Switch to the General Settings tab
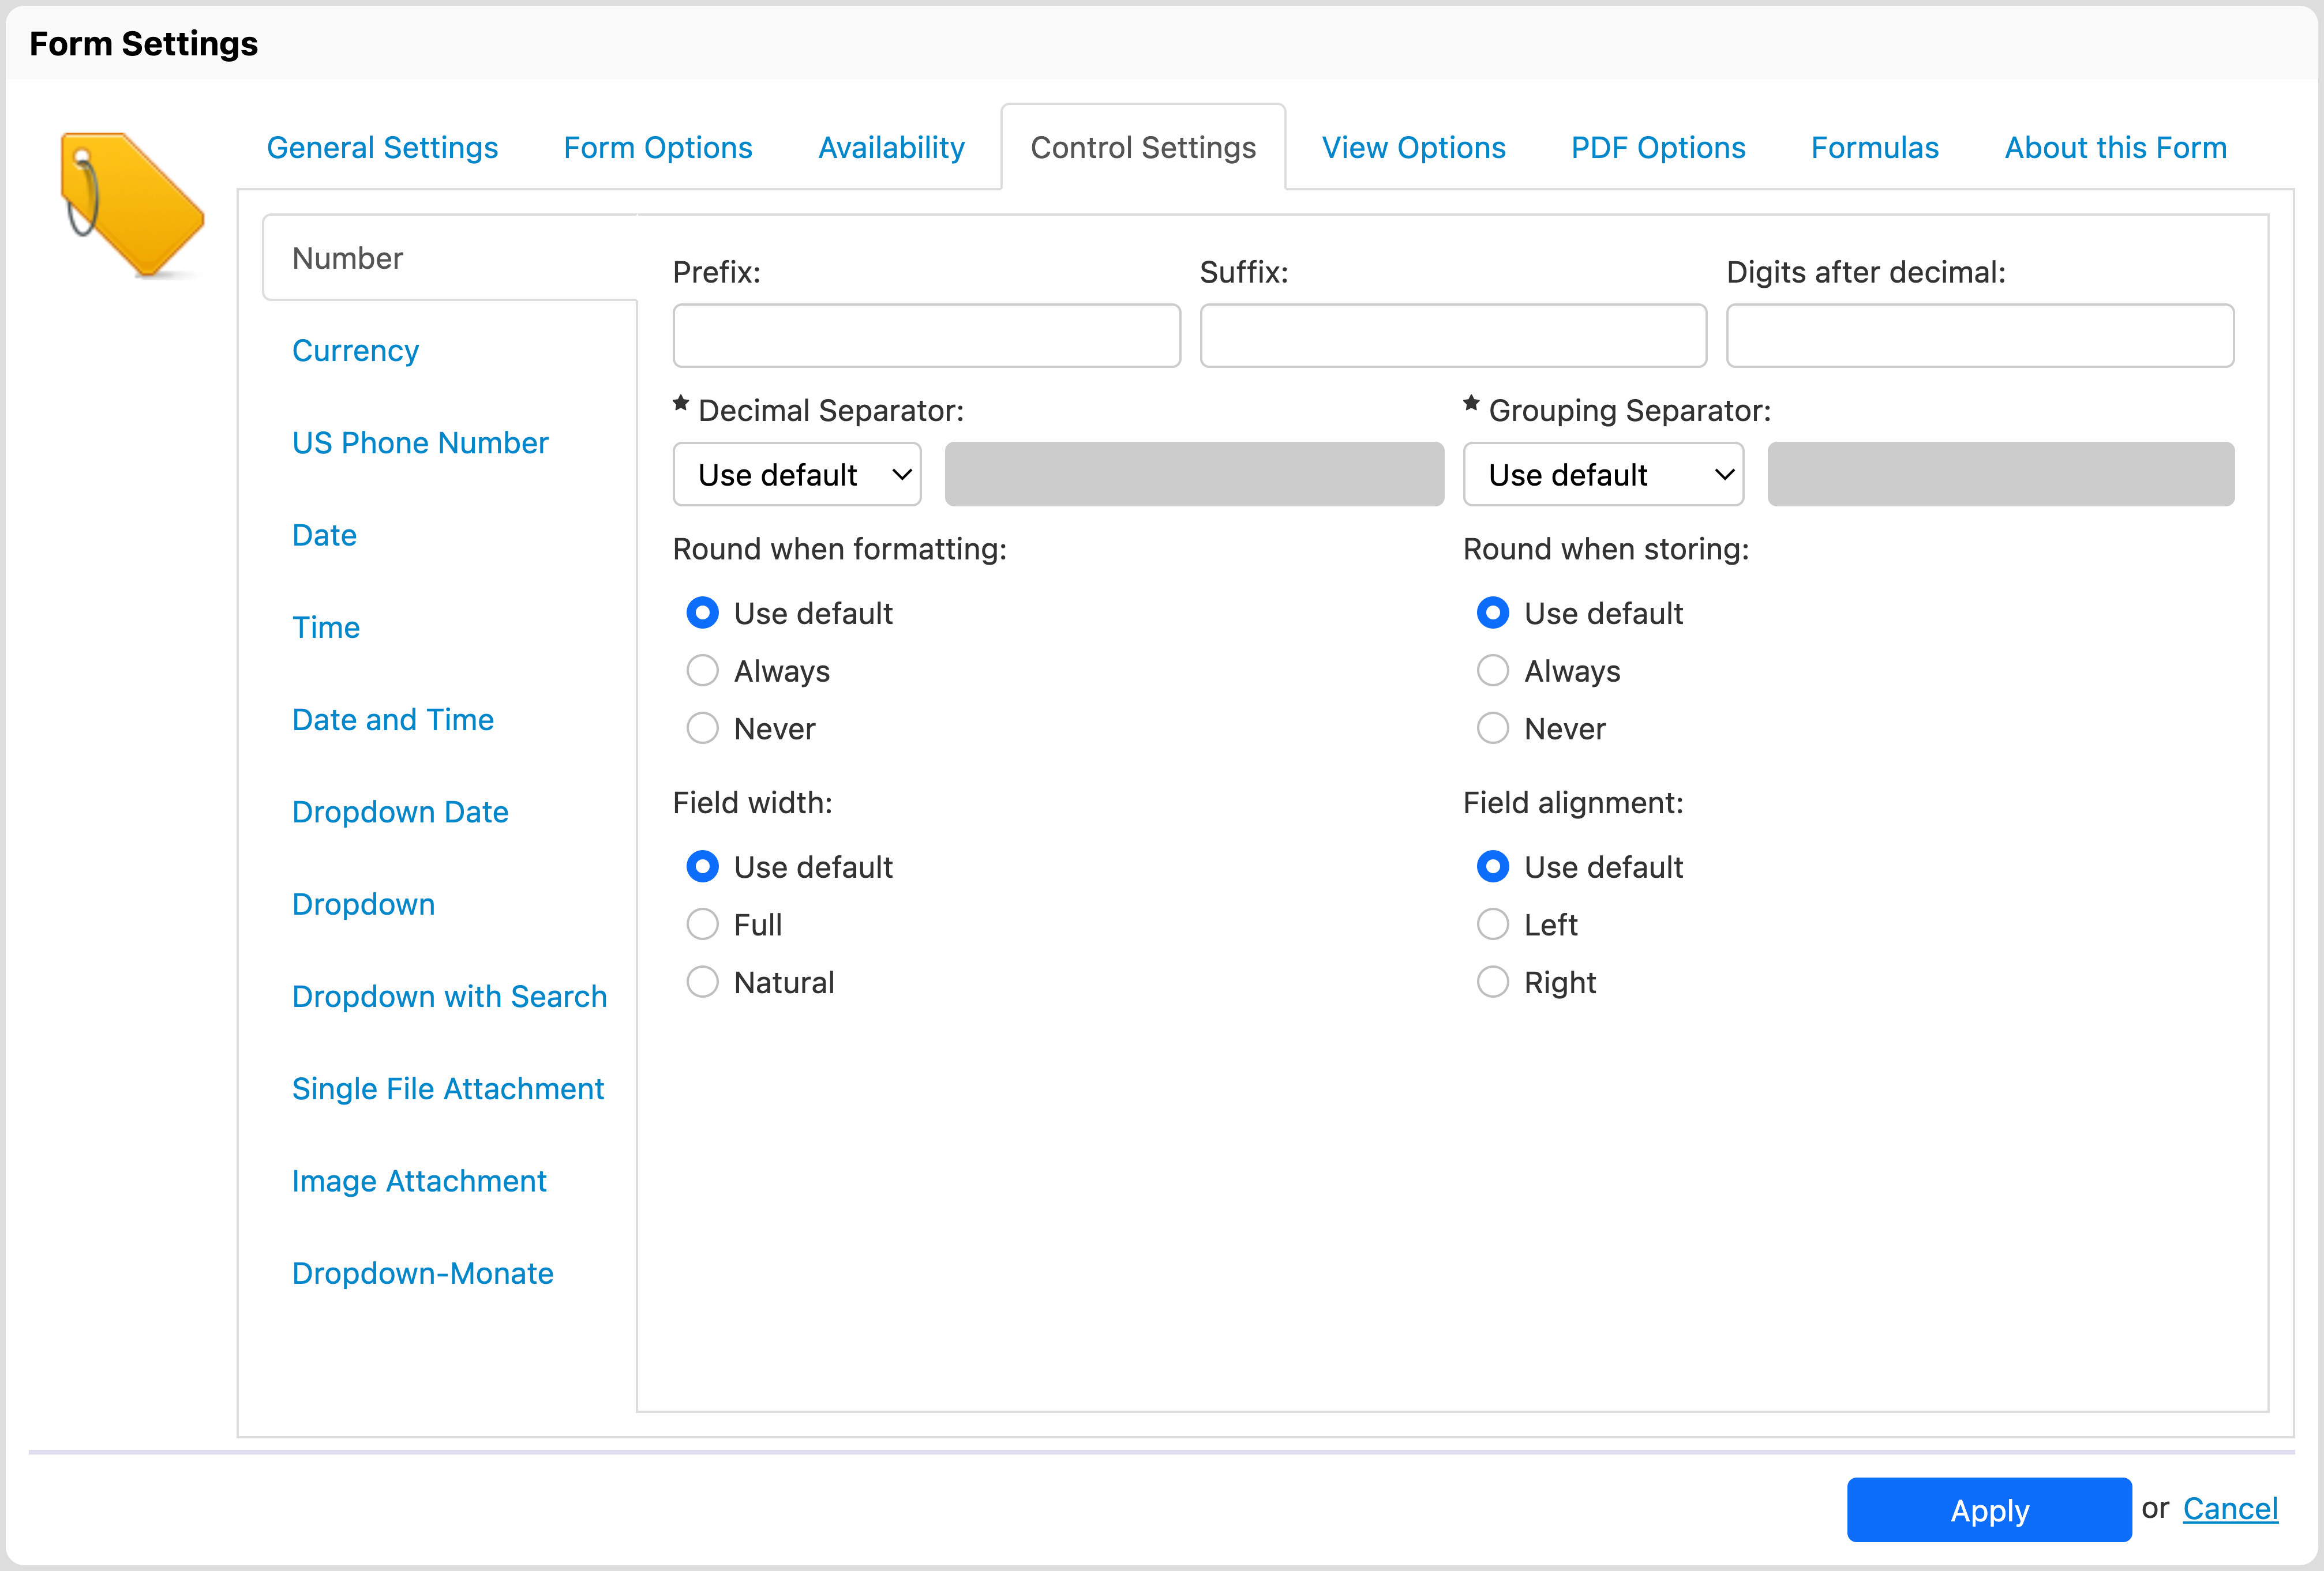 382,148
